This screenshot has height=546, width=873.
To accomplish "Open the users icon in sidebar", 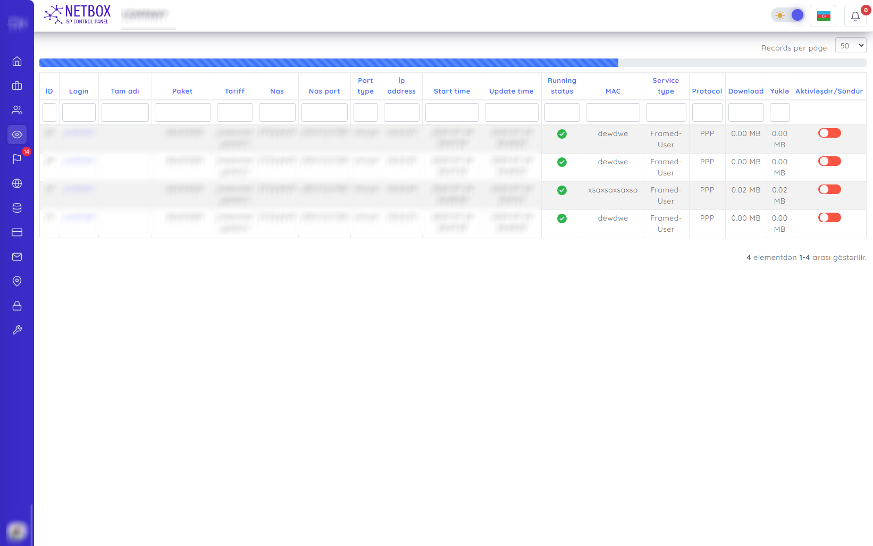I will coord(17,110).
